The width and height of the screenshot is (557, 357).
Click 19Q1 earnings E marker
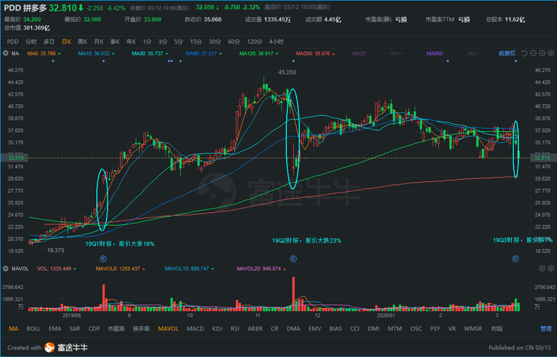click(103, 259)
